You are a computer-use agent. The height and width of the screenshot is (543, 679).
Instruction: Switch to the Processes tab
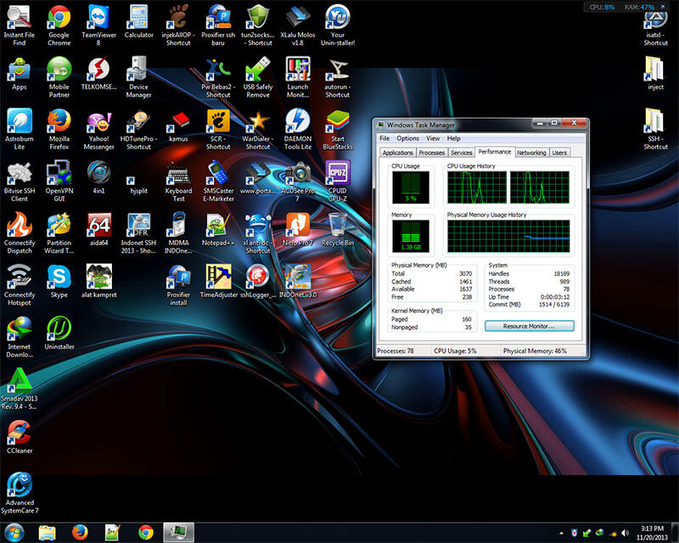click(x=432, y=153)
